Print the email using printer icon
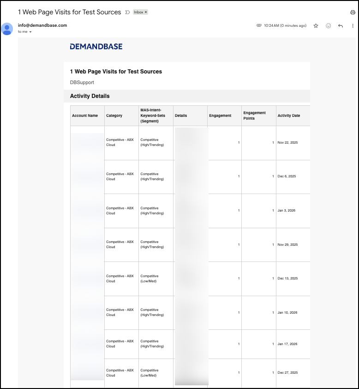Viewport: 359px width, 389px height. pos(353,12)
